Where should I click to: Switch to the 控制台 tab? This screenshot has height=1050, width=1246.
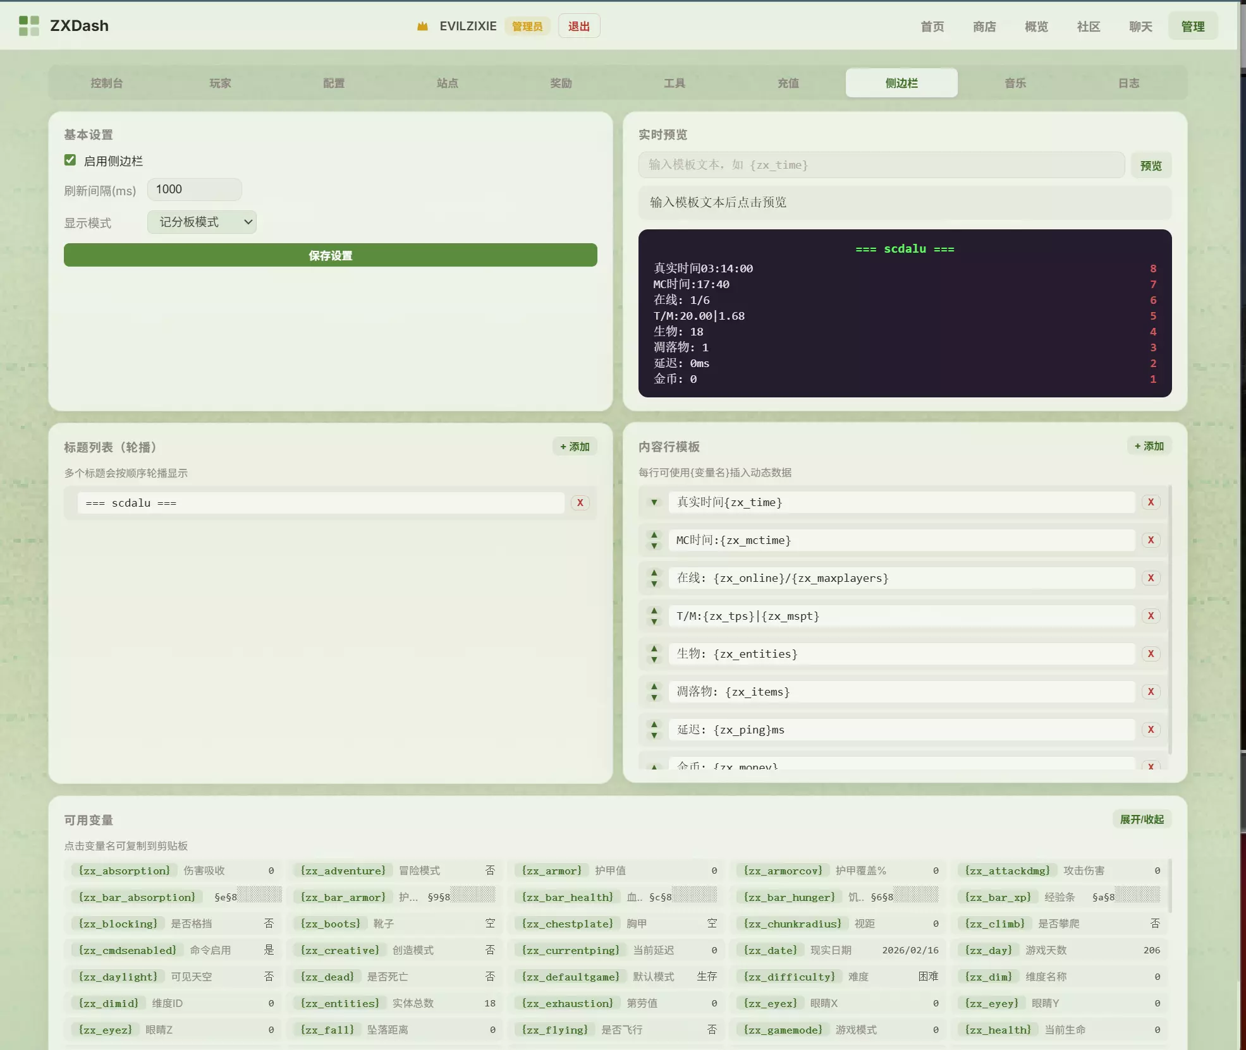pyautogui.click(x=107, y=83)
